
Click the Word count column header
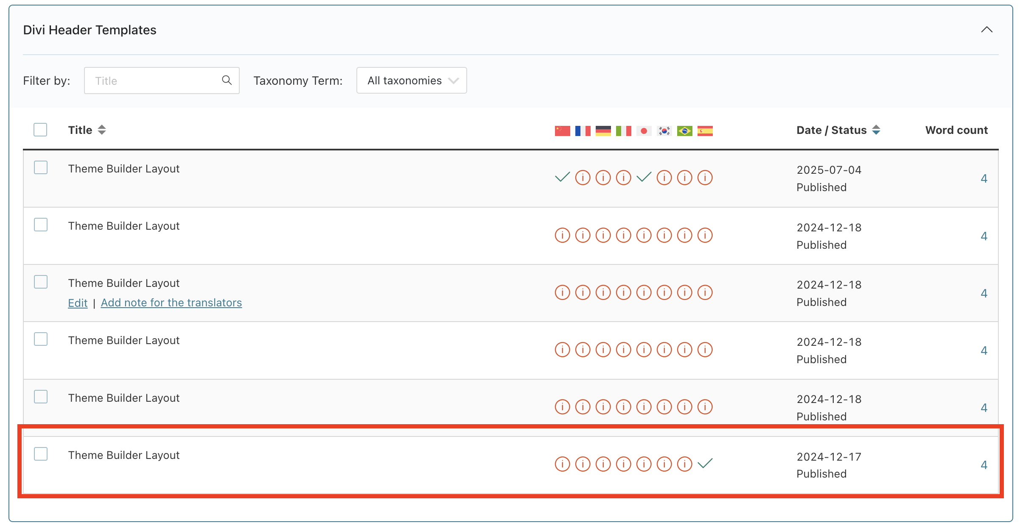click(x=956, y=130)
